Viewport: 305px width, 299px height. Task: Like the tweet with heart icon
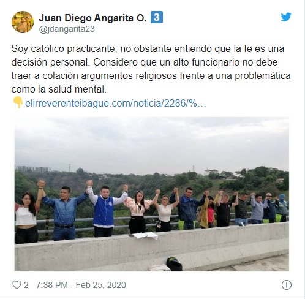coord(17,285)
